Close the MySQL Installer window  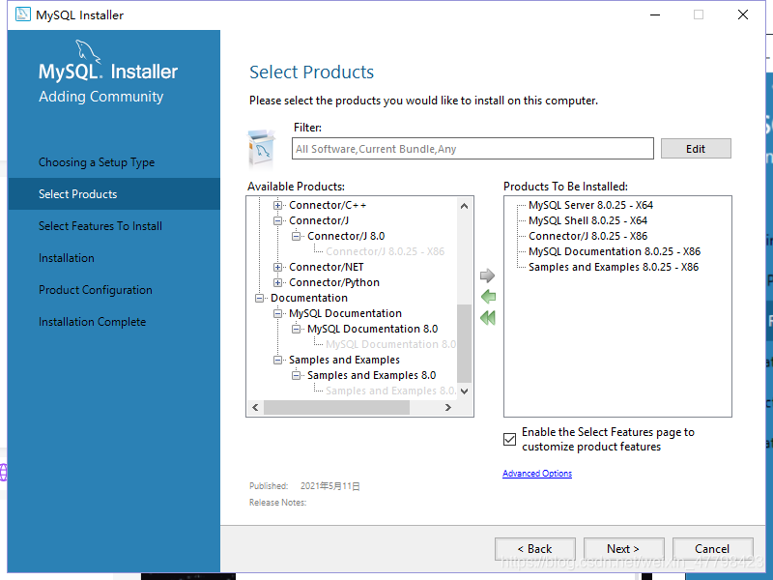(x=743, y=14)
